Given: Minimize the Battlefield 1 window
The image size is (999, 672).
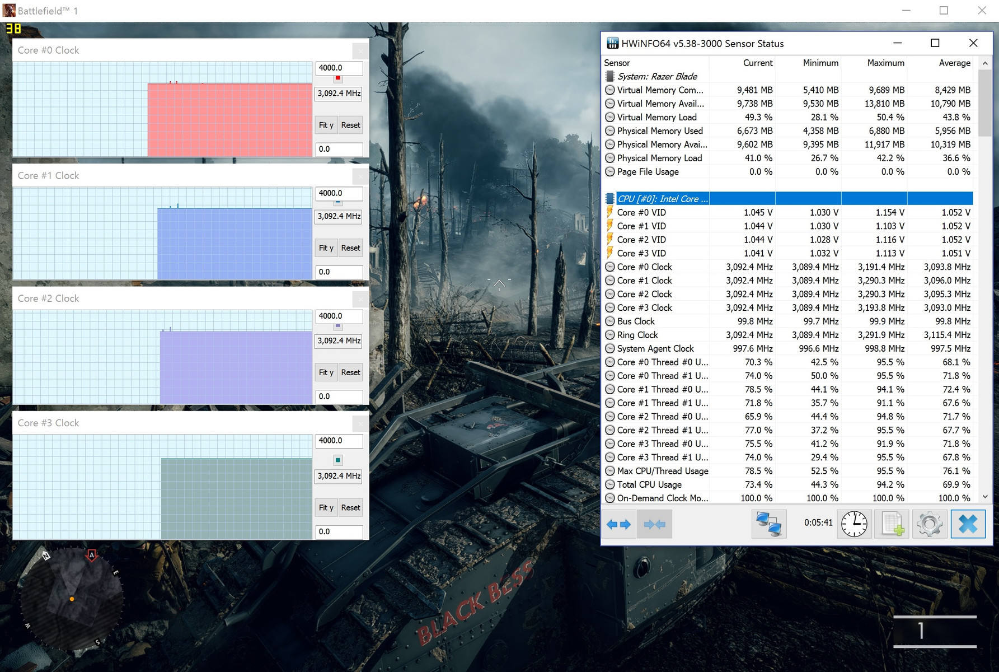Looking at the screenshot, I should point(906,11).
